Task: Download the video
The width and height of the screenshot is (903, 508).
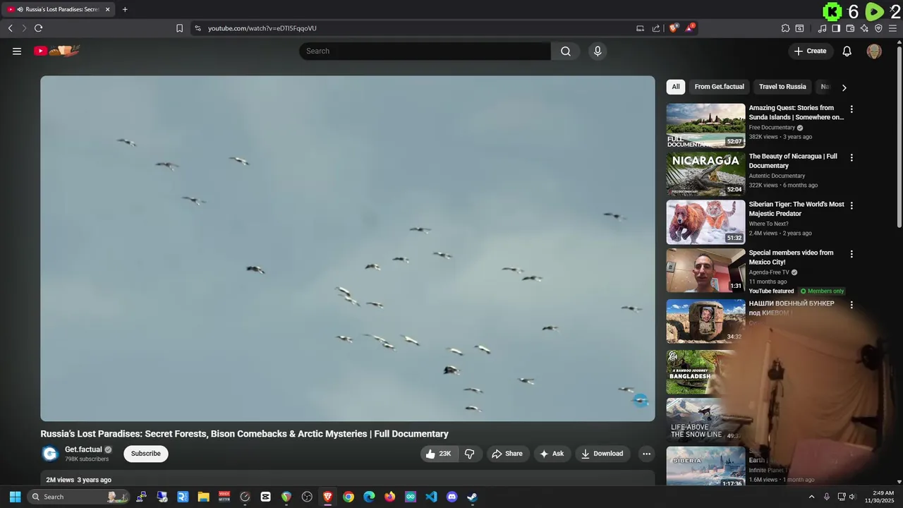Action: (x=602, y=454)
